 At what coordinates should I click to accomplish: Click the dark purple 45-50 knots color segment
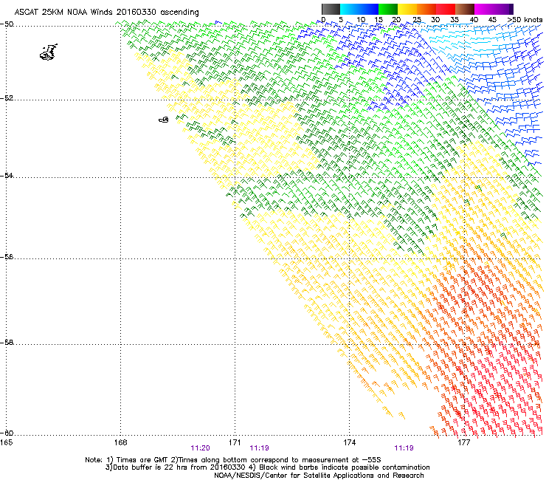coord(503,9)
